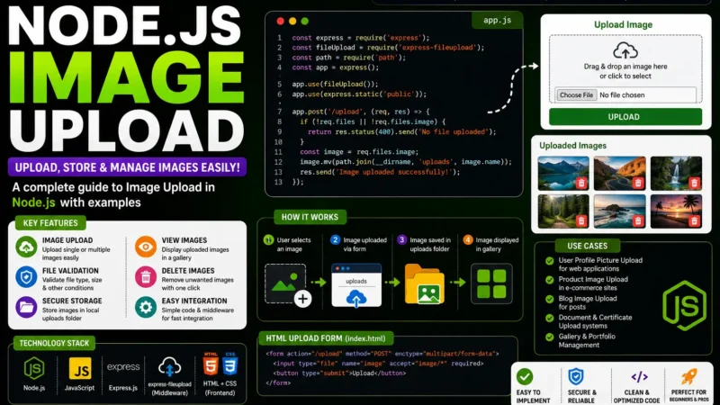The image size is (720, 405).
Task: Click the Delete Images trash icon
Action: point(146,277)
